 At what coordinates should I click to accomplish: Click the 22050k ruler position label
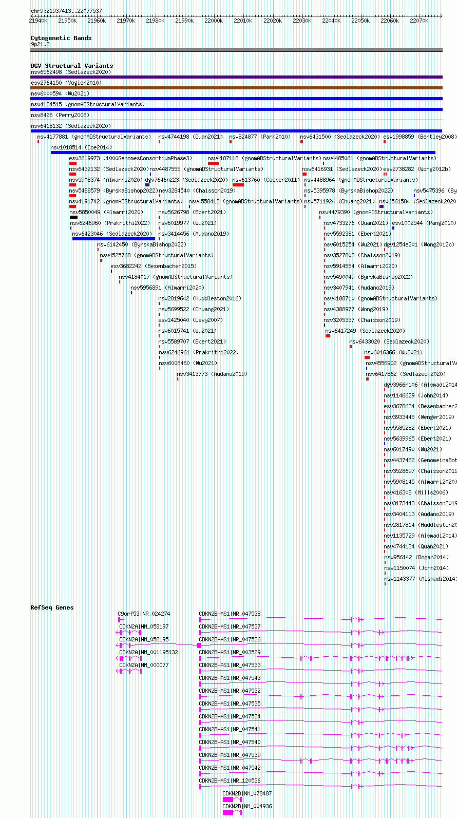point(360,21)
